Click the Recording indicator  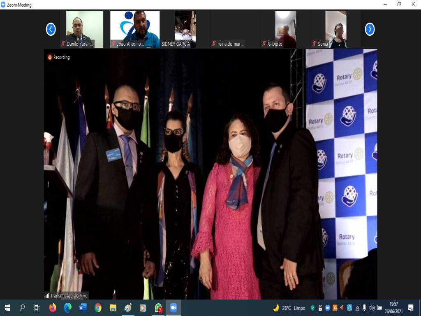pos(59,57)
